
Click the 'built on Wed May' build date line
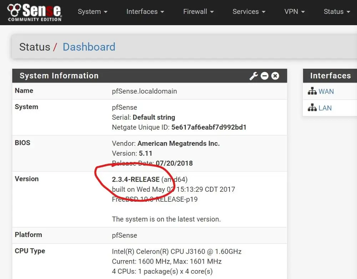click(173, 189)
